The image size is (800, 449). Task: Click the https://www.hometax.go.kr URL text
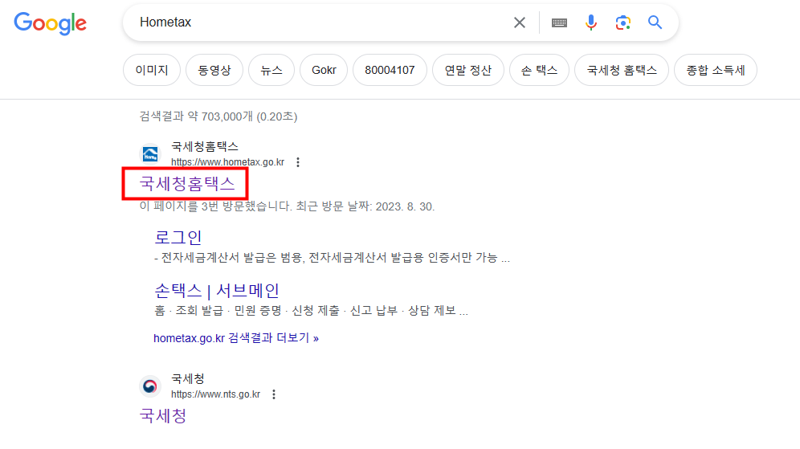pos(227,162)
